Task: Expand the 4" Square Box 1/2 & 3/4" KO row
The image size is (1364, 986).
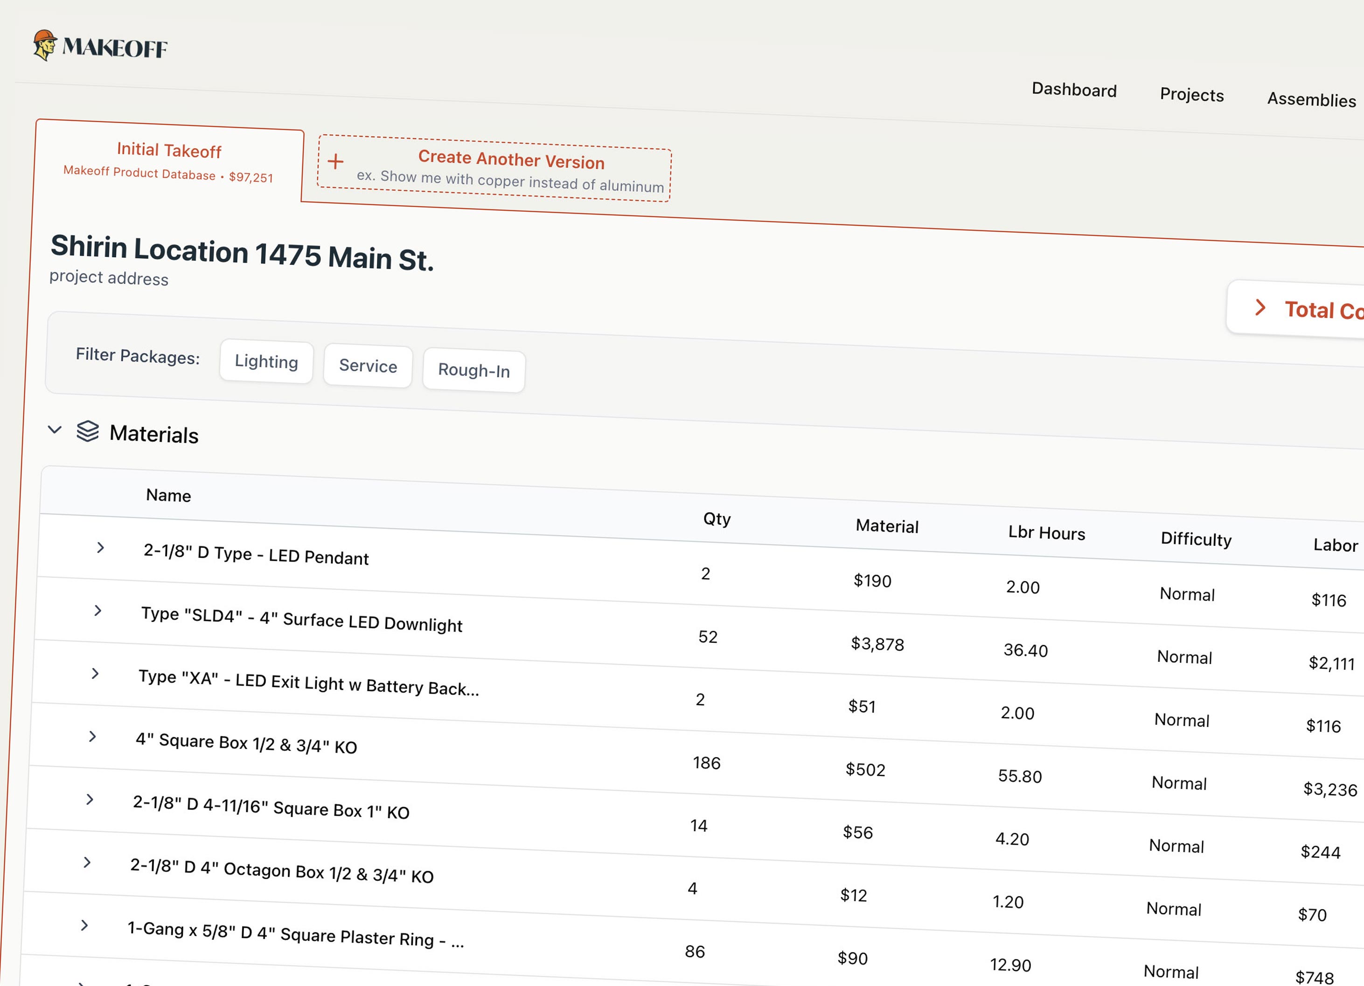Action: (93, 736)
